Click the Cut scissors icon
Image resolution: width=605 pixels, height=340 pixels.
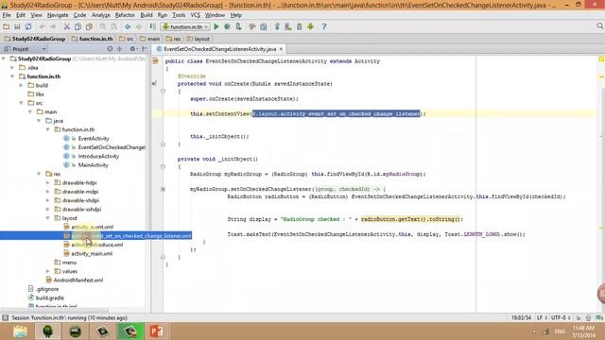click(x=66, y=26)
